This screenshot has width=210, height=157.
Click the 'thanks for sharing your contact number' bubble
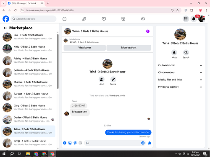[128, 132]
